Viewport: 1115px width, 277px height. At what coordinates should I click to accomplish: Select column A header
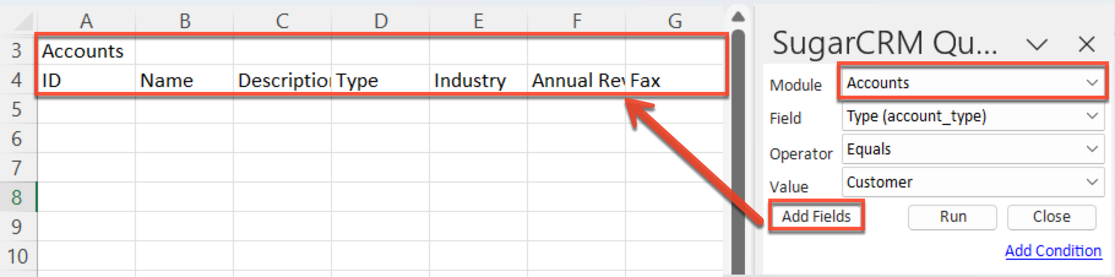tap(86, 21)
